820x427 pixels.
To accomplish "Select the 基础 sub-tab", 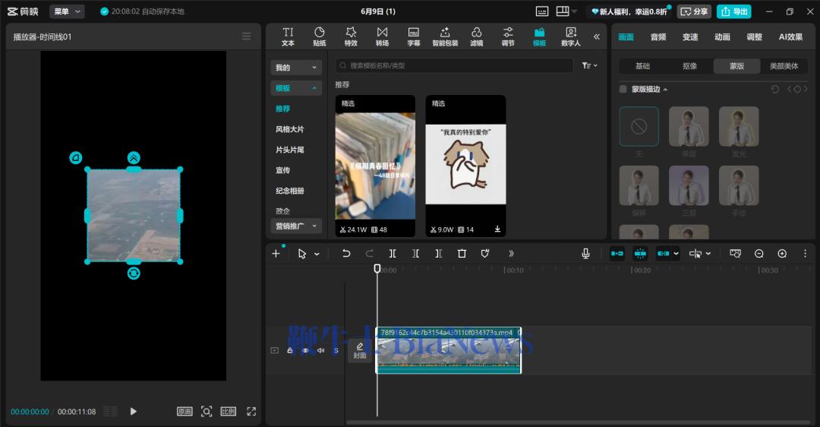I will pyautogui.click(x=643, y=66).
